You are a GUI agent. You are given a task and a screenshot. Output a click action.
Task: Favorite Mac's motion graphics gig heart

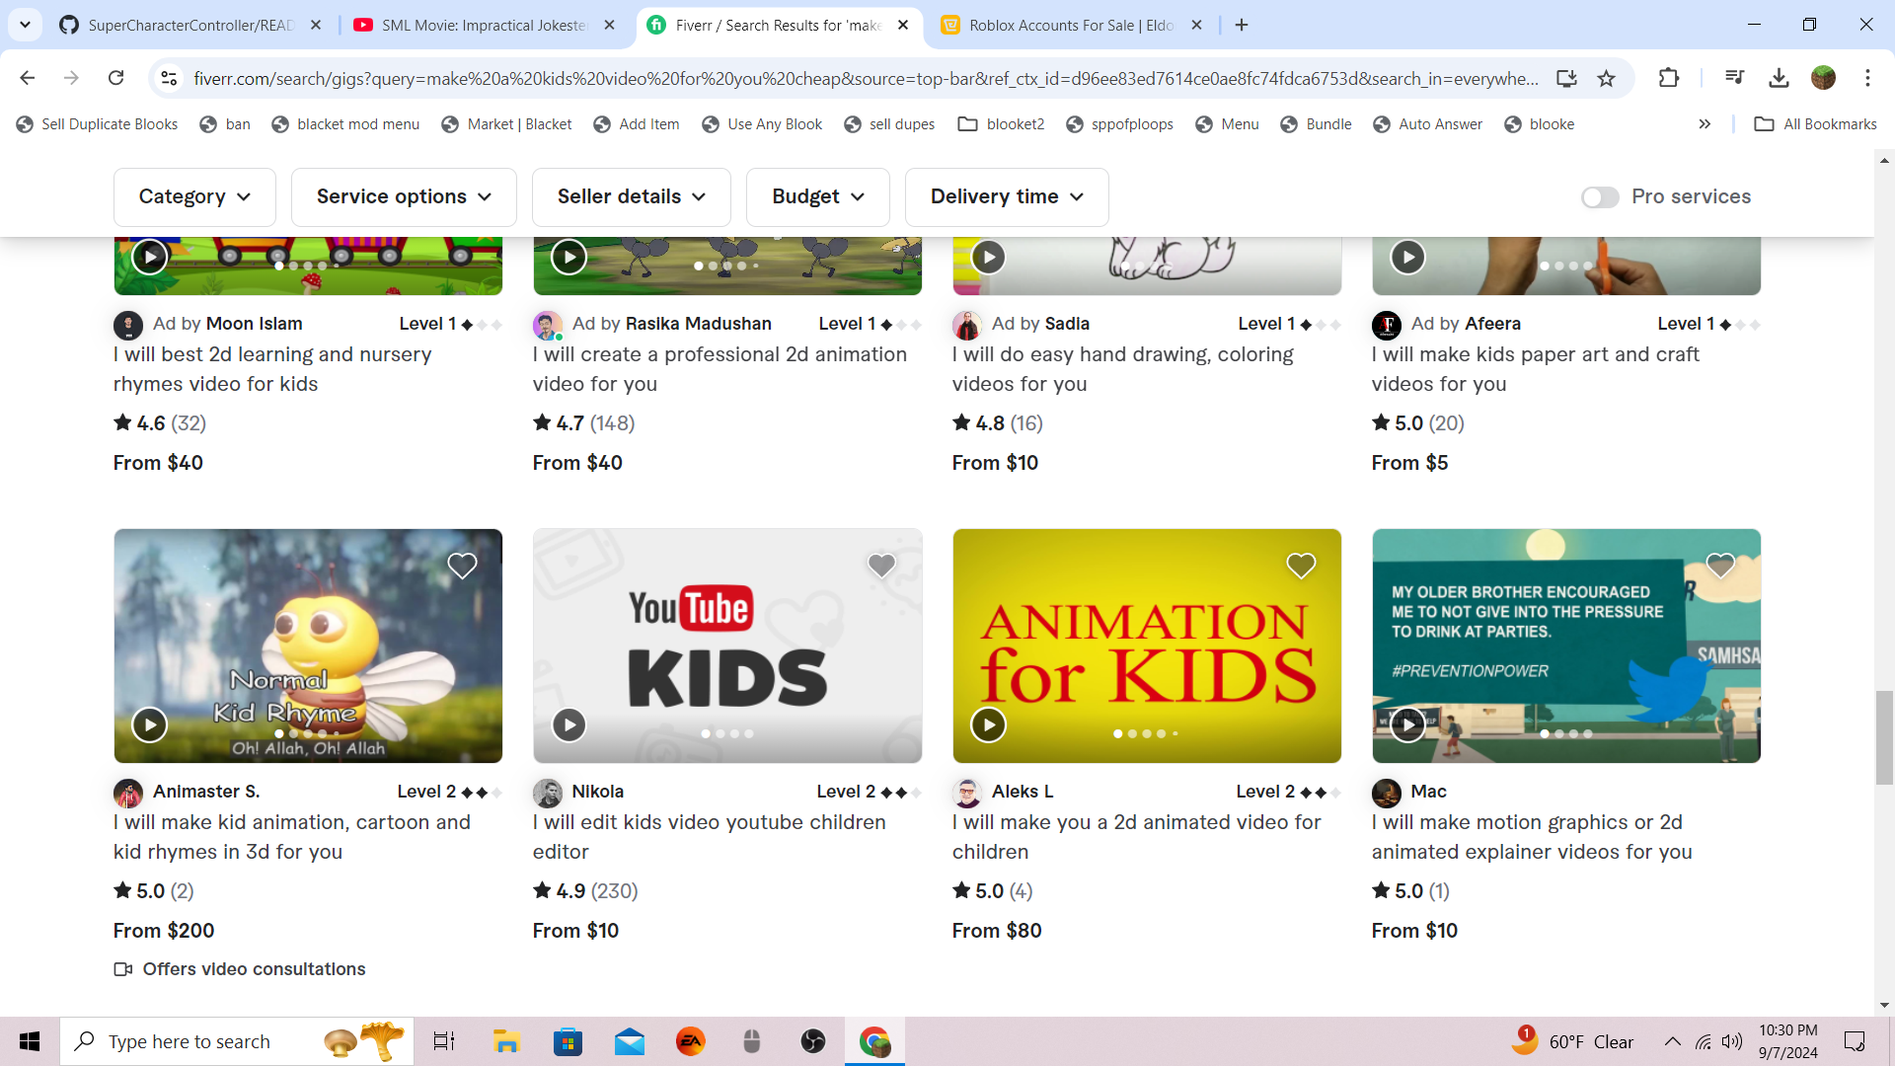tap(1720, 566)
